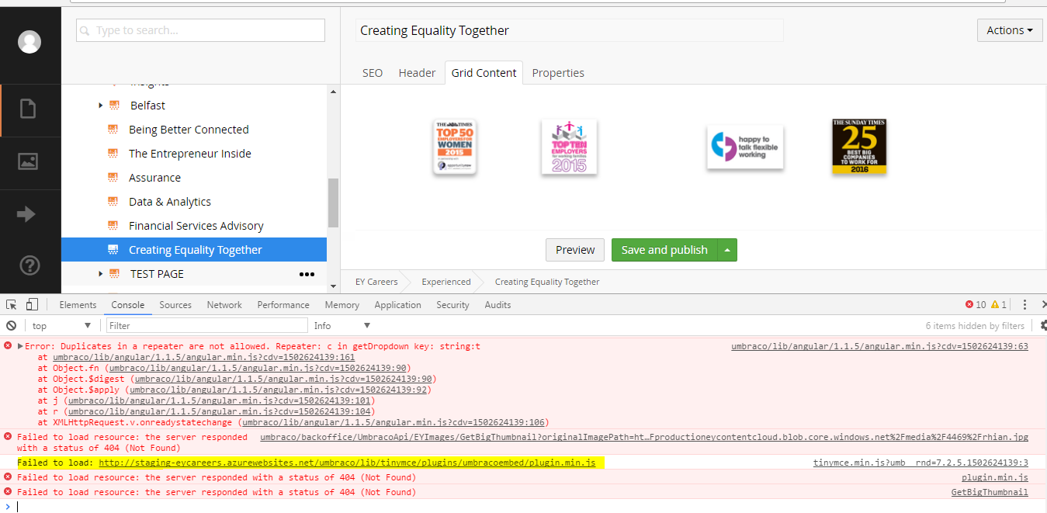Open the user avatar profile
1047x513 pixels.
tap(29, 42)
